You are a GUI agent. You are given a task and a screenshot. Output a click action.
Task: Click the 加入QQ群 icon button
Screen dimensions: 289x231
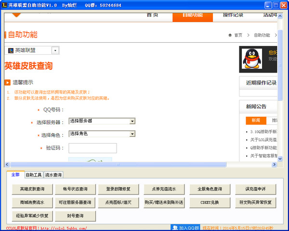[185, 228]
